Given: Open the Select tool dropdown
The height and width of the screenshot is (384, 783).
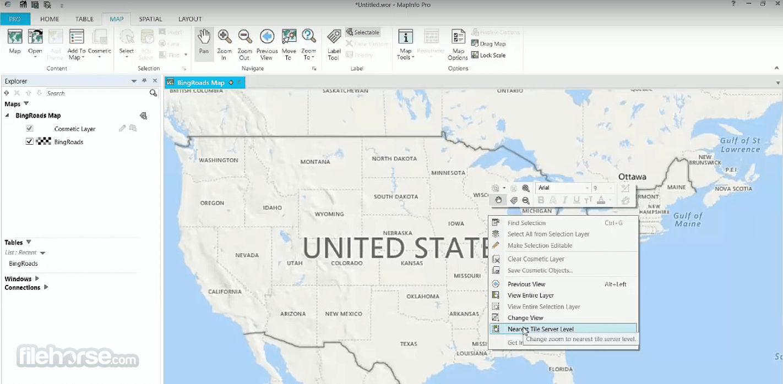Looking at the screenshot, I should [x=127, y=57].
